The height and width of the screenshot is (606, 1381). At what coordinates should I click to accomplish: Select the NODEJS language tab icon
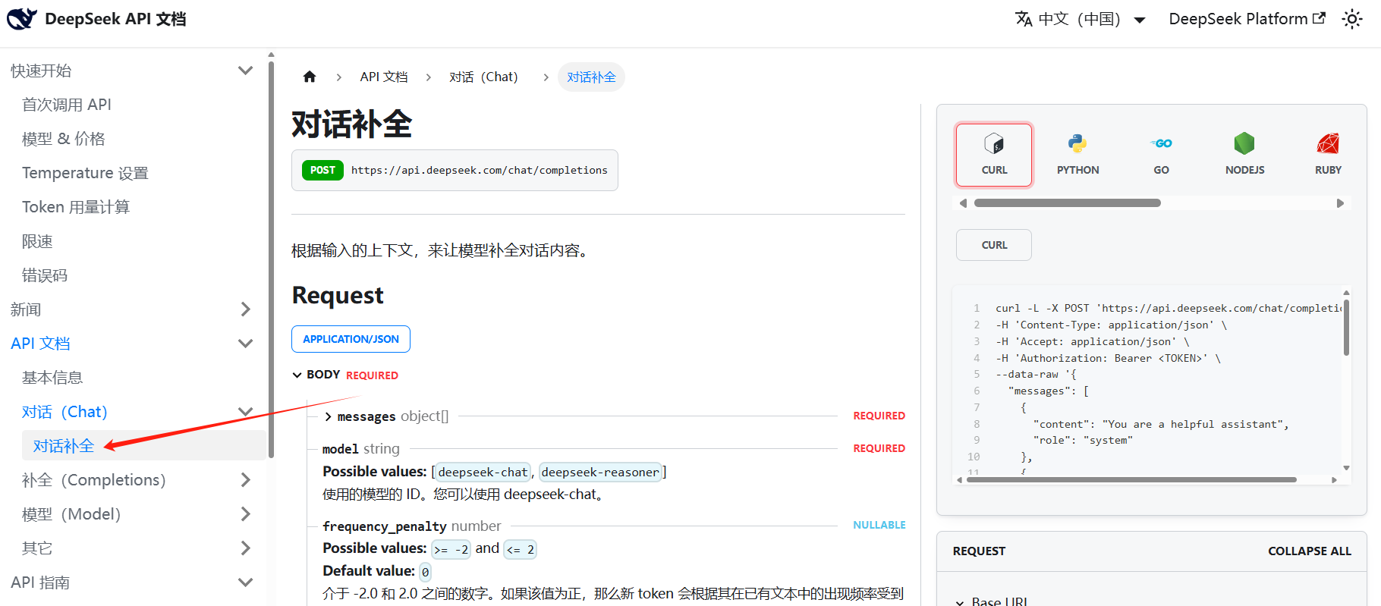[1244, 154]
